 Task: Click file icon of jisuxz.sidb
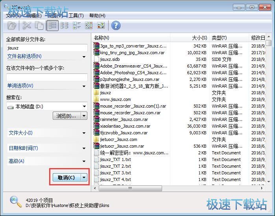coord(96,59)
